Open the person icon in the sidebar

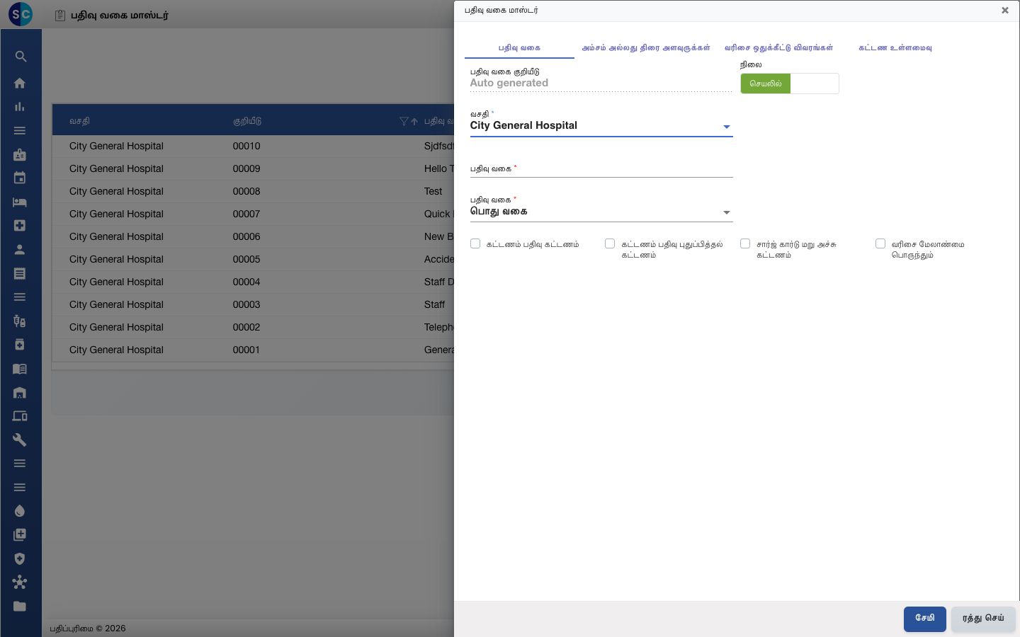(20, 249)
